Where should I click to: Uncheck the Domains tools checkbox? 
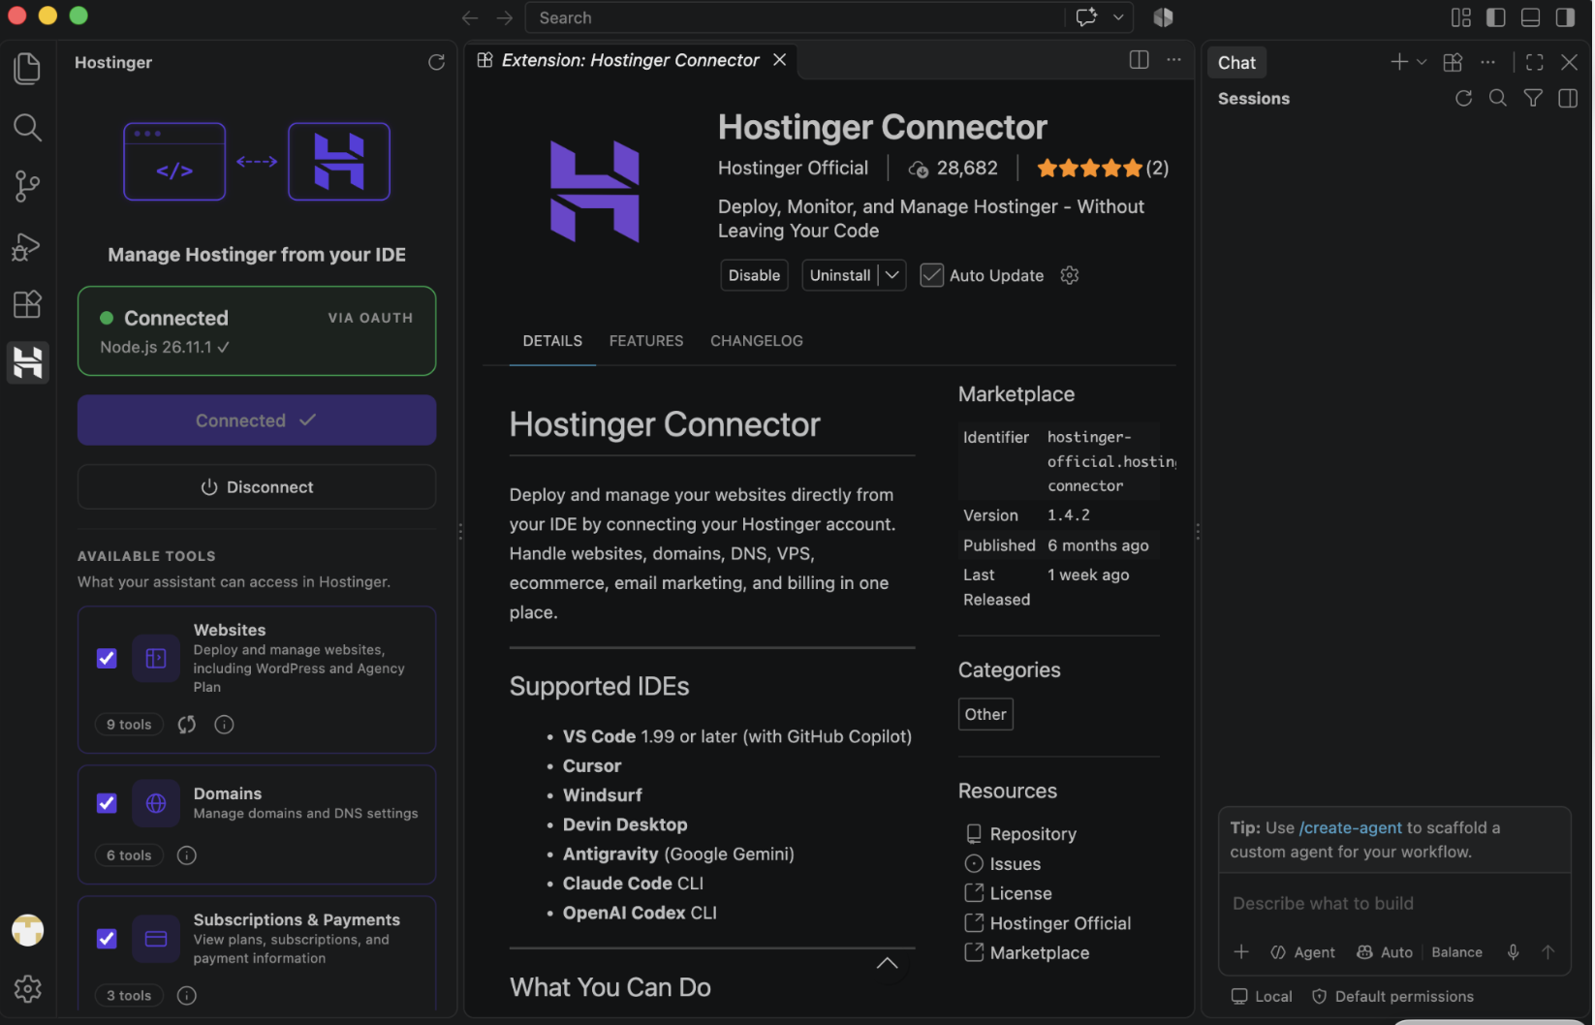107,803
